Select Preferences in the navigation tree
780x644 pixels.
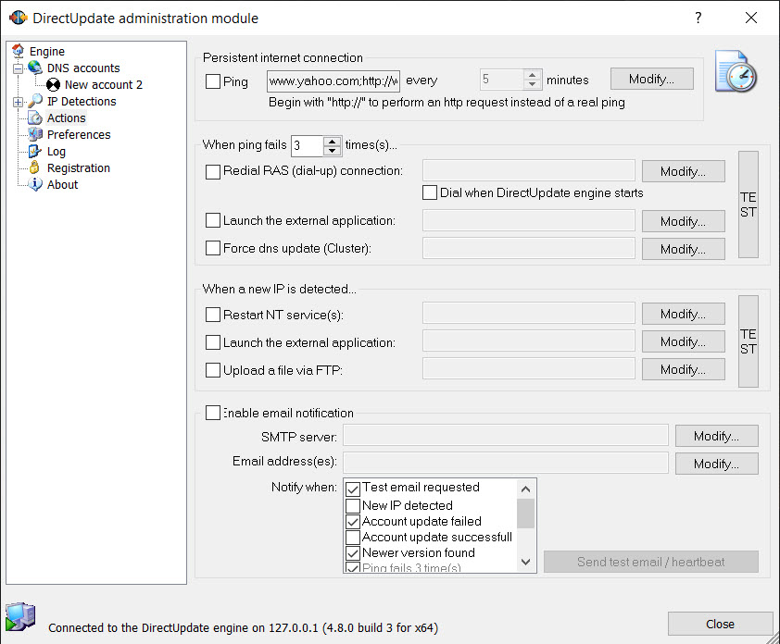pyautogui.click(x=79, y=135)
